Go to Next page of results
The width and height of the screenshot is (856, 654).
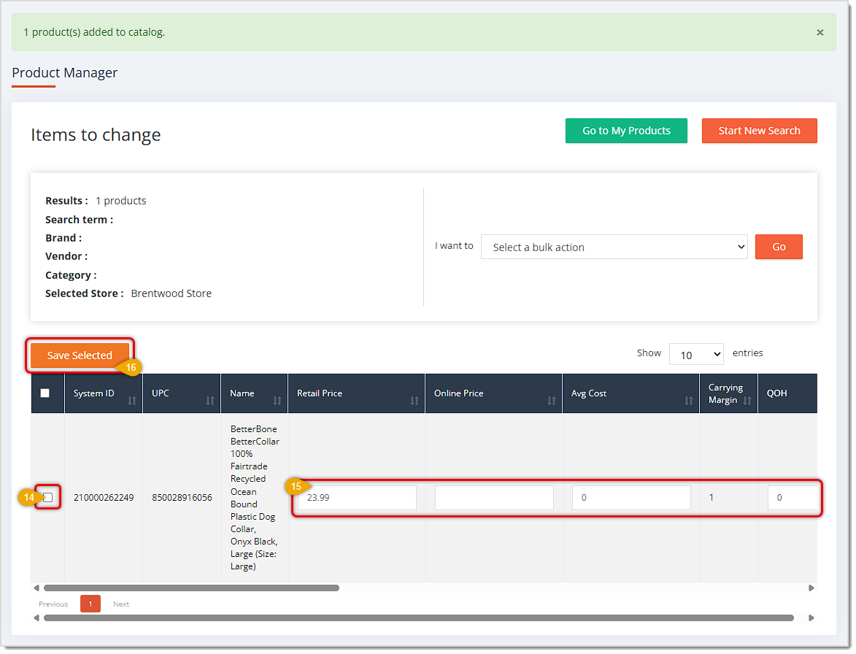[x=121, y=604]
